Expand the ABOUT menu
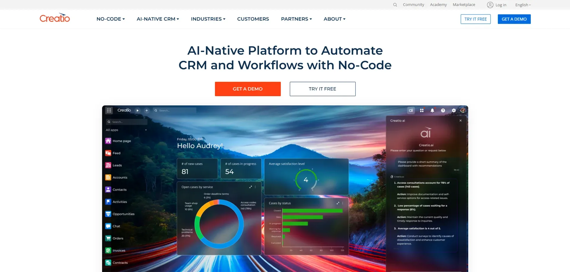Image resolution: width=570 pixels, height=272 pixels. pos(335,19)
